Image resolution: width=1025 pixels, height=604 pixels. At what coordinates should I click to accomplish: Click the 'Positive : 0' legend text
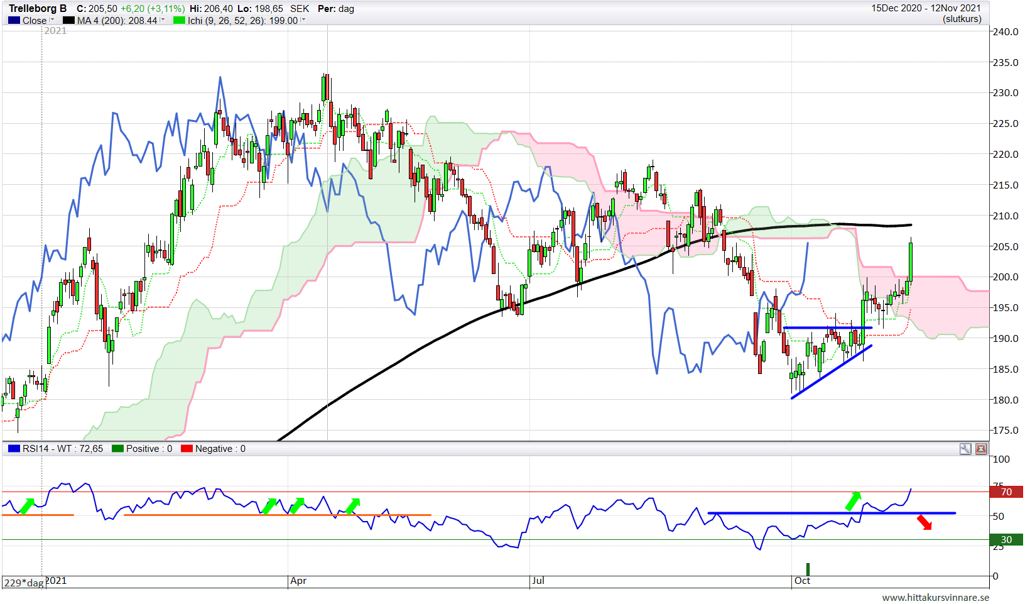point(149,449)
